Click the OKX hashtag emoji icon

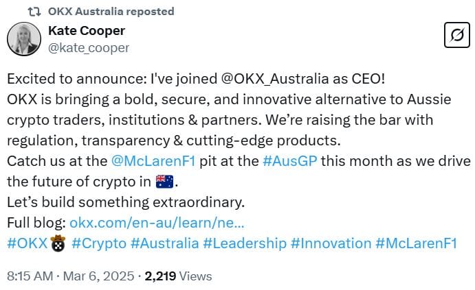[x=58, y=243]
